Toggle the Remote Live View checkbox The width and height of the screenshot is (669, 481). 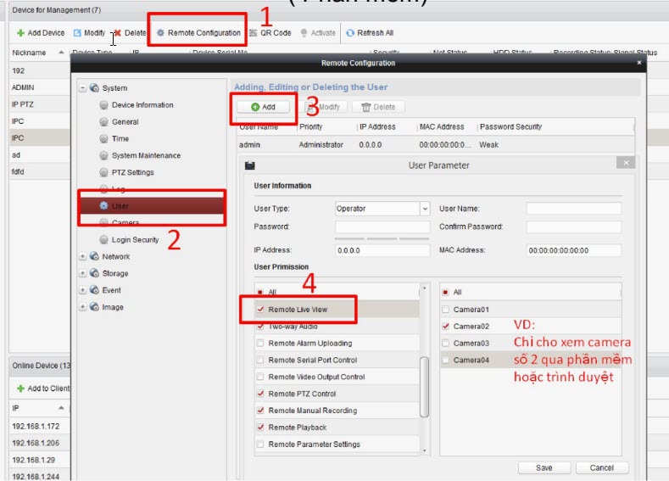[x=260, y=310]
